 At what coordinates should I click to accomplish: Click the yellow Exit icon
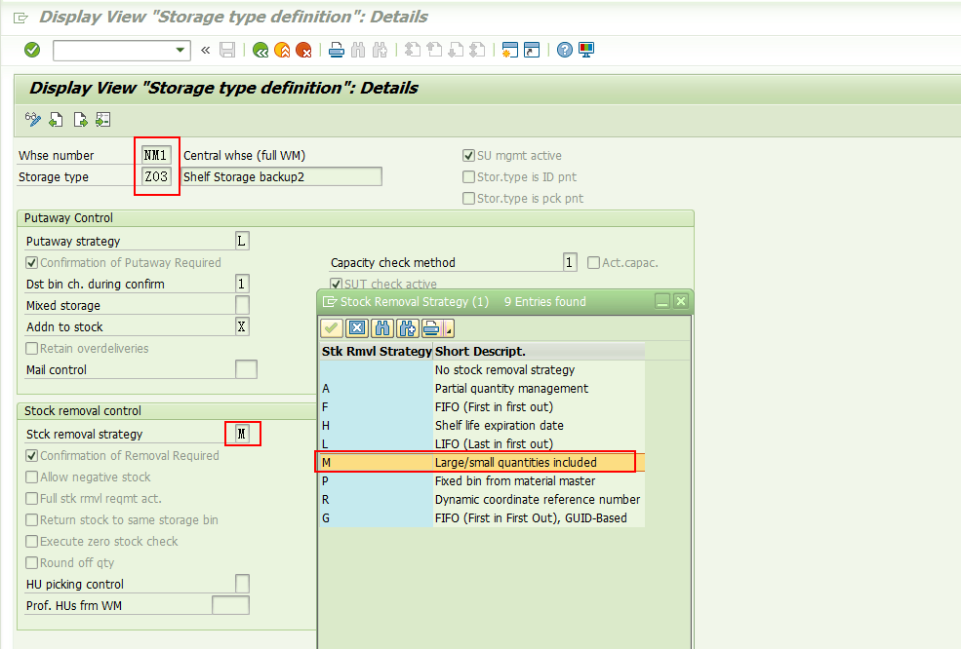click(282, 51)
